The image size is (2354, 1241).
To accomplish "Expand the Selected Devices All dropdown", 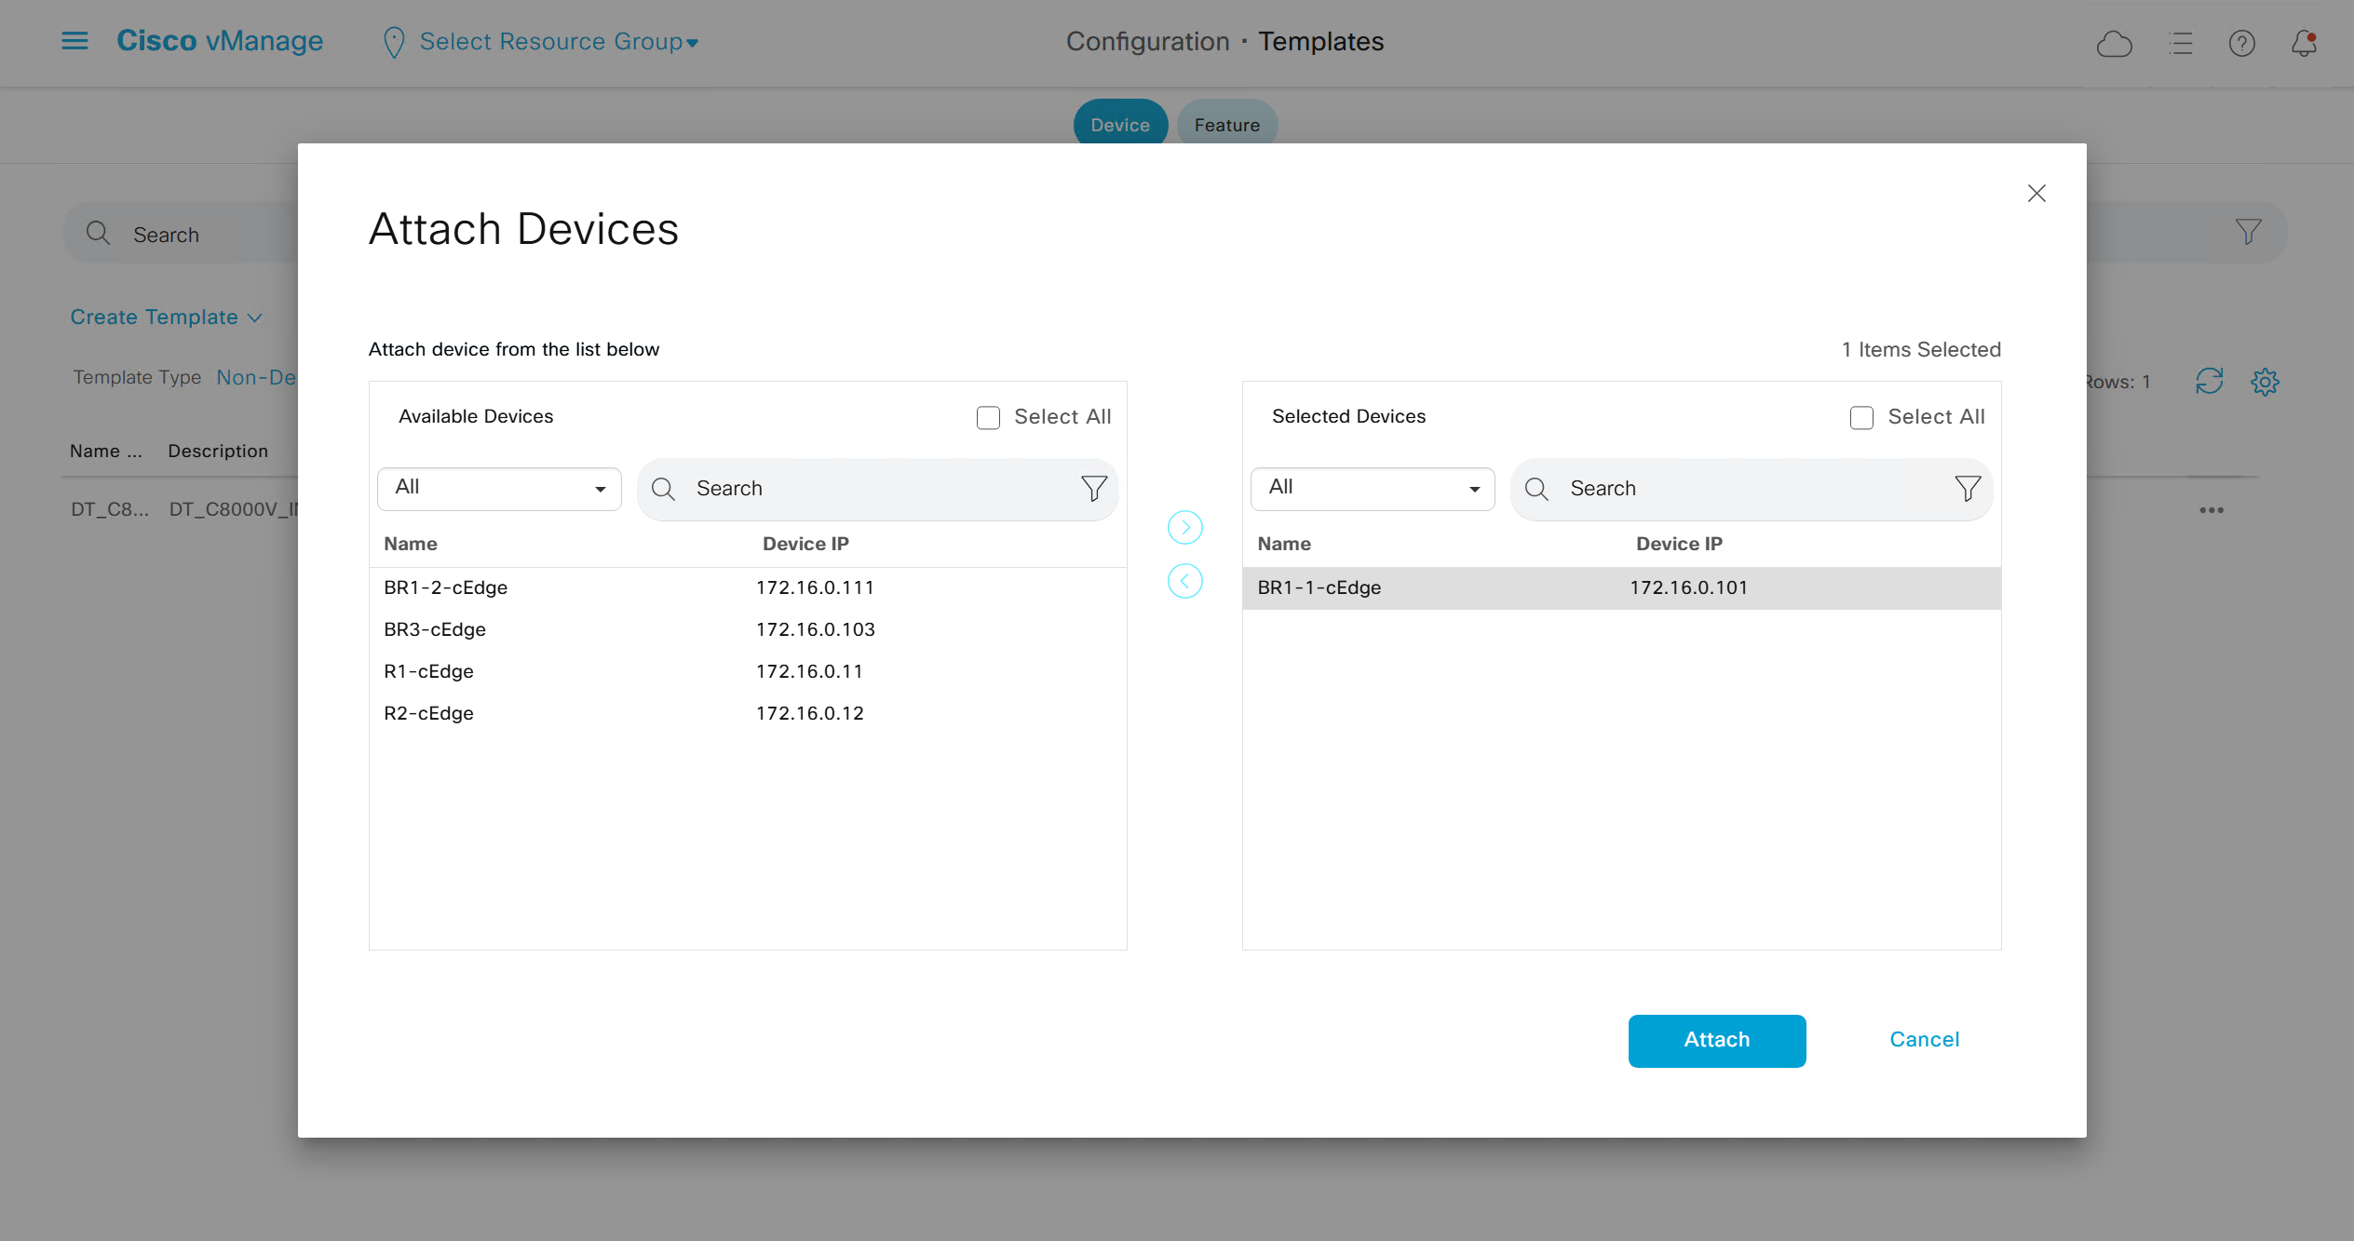I will (1373, 488).
